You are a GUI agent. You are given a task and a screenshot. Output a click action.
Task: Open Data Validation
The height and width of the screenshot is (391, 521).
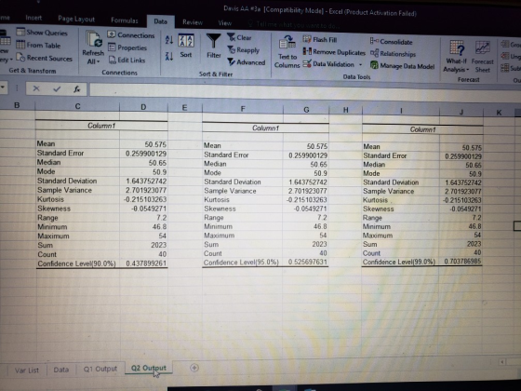328,64
